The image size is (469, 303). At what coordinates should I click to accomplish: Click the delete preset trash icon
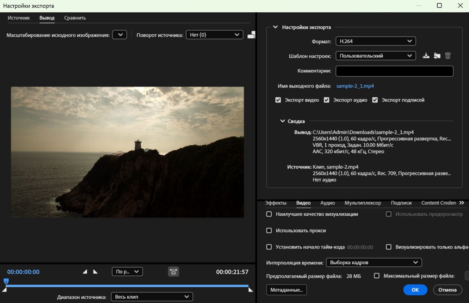click(448, 56)
